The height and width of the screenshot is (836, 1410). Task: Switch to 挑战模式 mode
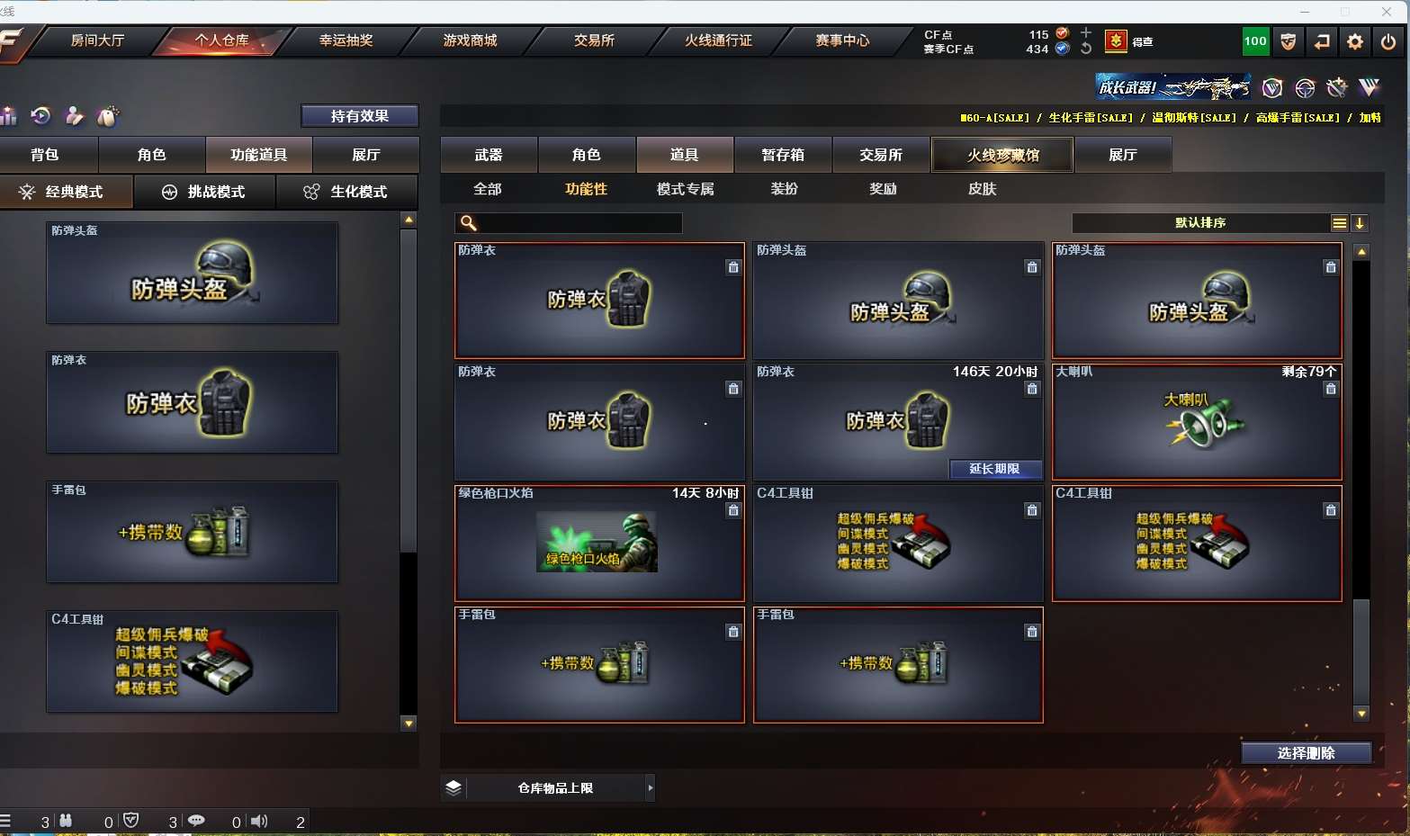pyautogui.click(x=206, y=192)
